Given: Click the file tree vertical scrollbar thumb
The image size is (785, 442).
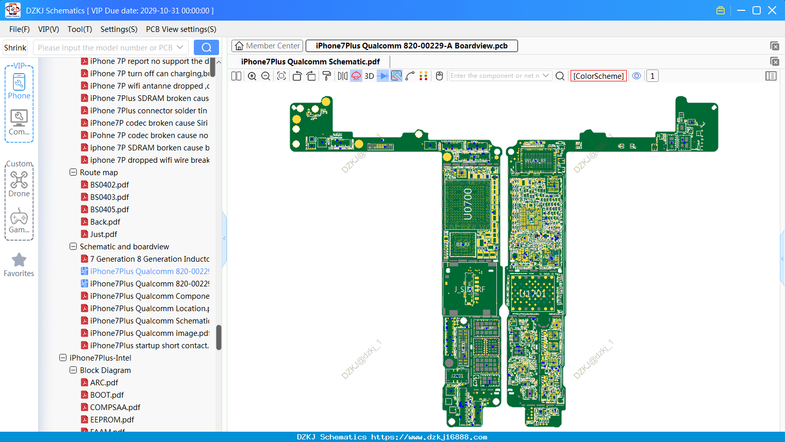Looking at the screenshot, I should pyautogui.click(x=219, y=337).
